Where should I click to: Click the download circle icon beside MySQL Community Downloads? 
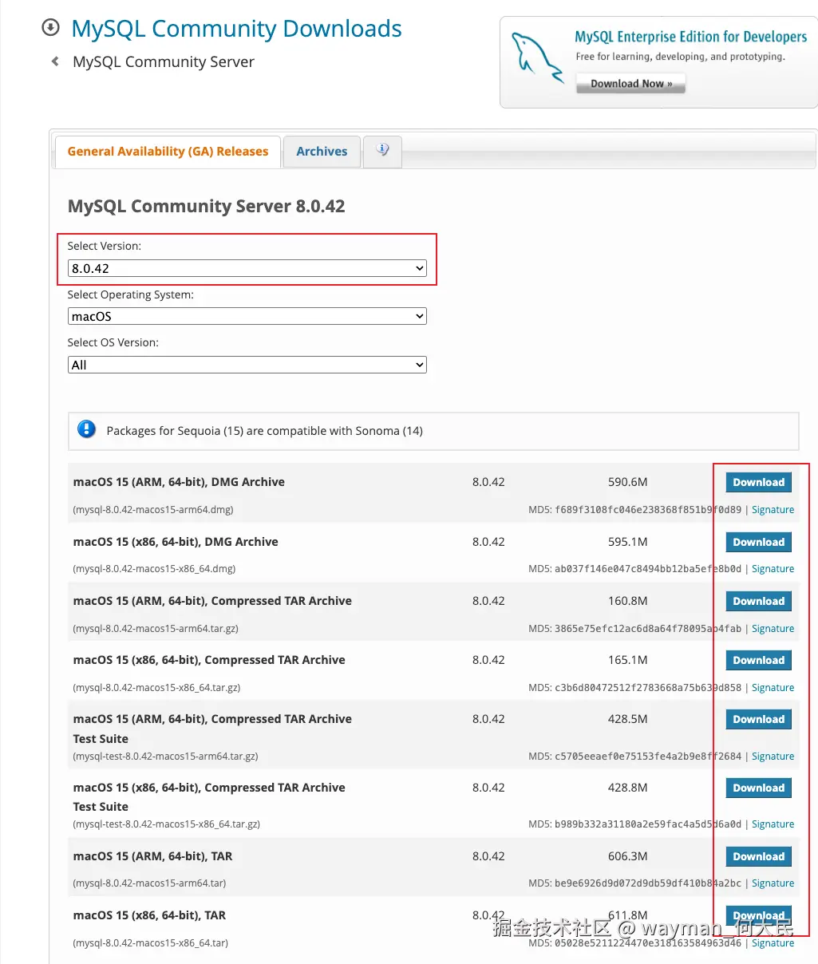point(50,28)
